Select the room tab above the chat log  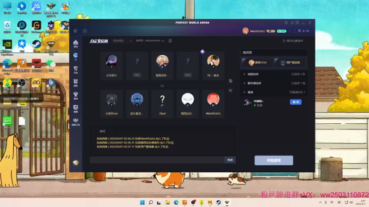[102, 131]
